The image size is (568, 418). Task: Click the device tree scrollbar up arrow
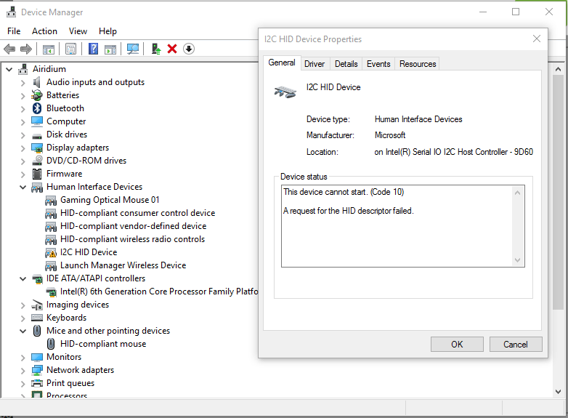(558, 69)
